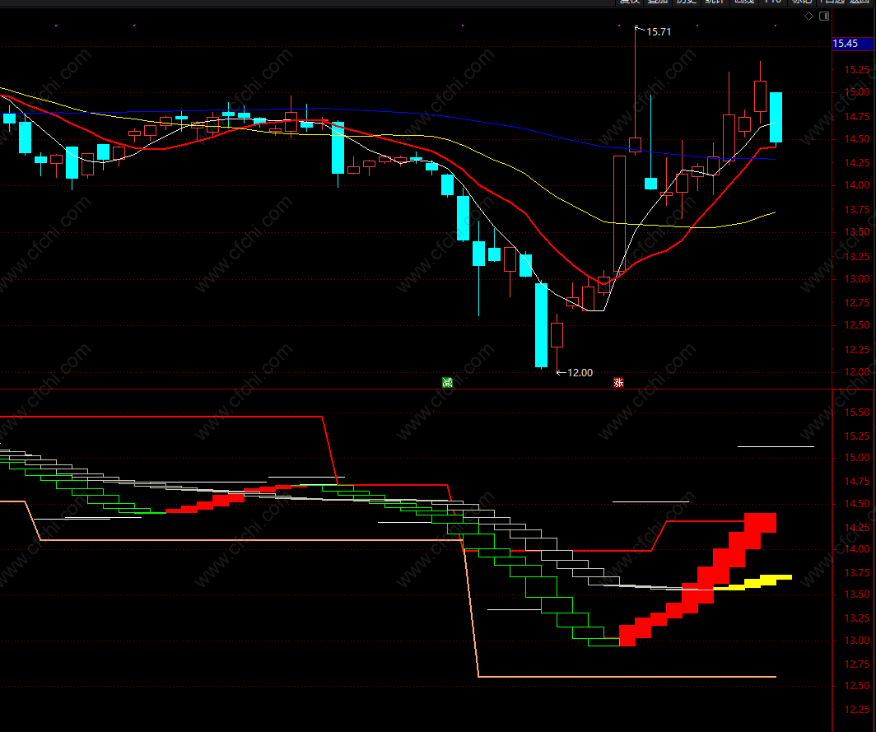Image resolution: width=876 pixels, height=732 pixels.
Task: Click 14.00 on the upper price axis
Action: pos(856,185)
